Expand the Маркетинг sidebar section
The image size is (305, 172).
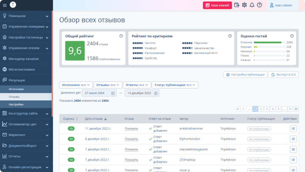pos(26,135)
